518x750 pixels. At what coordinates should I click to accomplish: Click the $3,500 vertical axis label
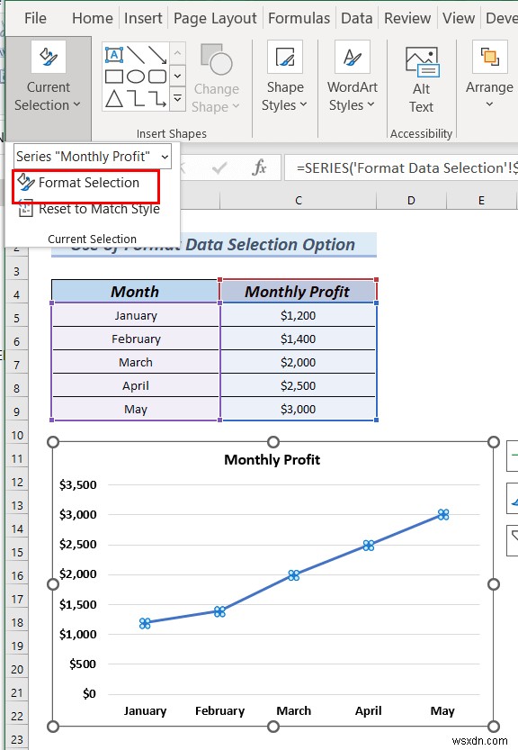pyautogui.click(x=78, y=484)
